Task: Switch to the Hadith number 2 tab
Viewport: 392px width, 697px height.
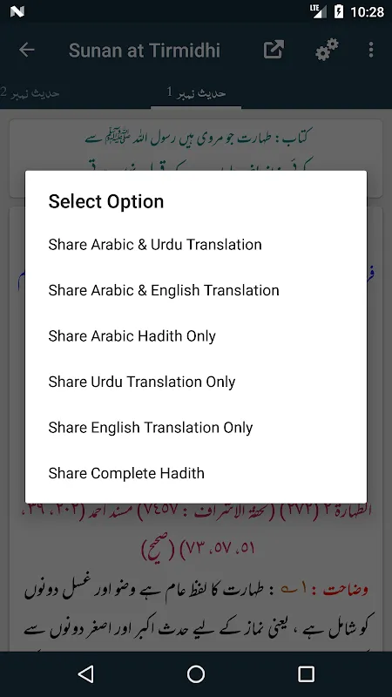Action: pyautogui.click(x=30, y=92)
